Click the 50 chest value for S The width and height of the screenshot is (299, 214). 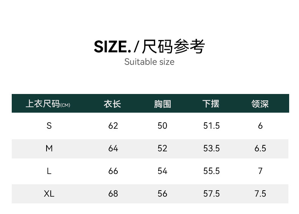162,126
